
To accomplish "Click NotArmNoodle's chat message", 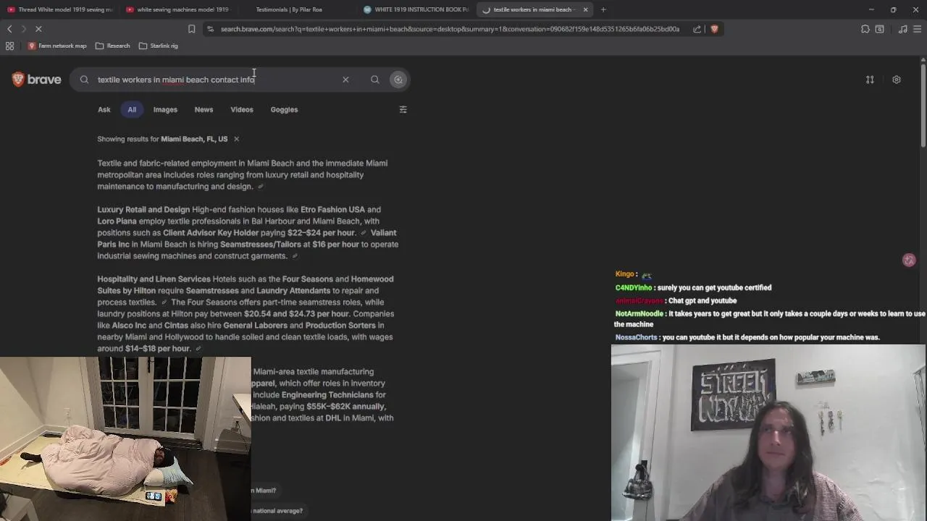I will (770, 319).
